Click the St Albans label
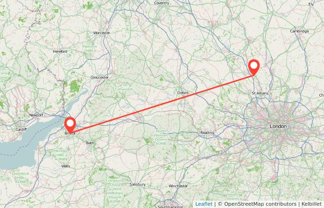Image resolution: width=324 pixels, height=208 pixels. point(260,93)
